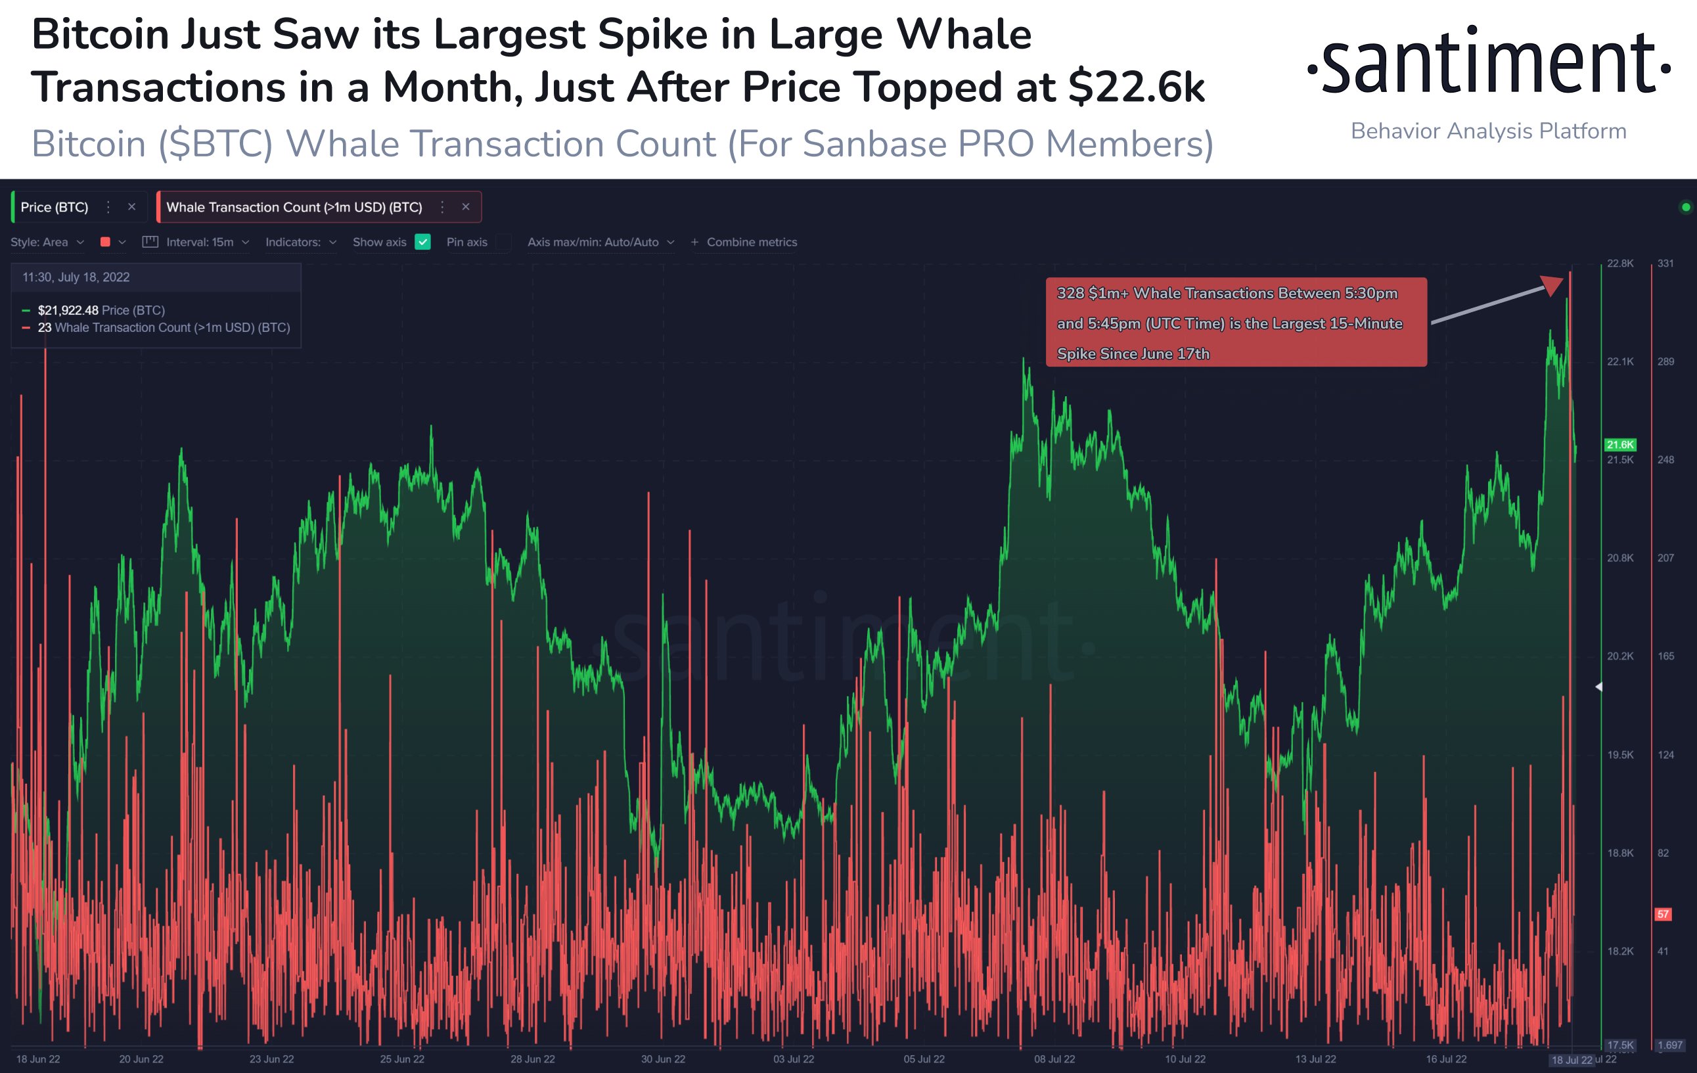
Task: Click the plus icon for Combine metrics
Action: 695,242
